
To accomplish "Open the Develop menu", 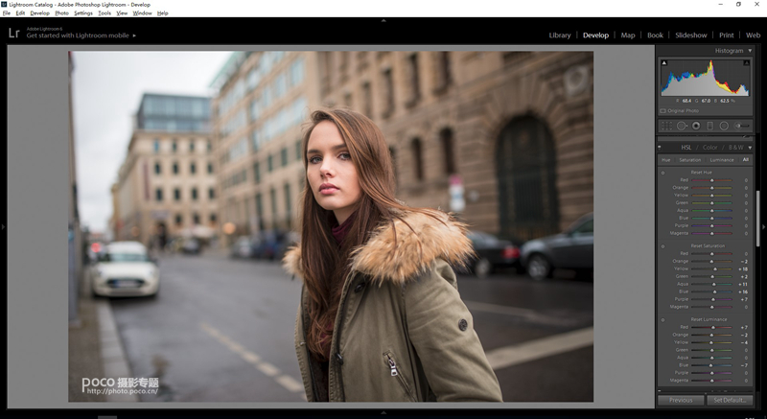I will pyautogui.click(x=39, y=13).
